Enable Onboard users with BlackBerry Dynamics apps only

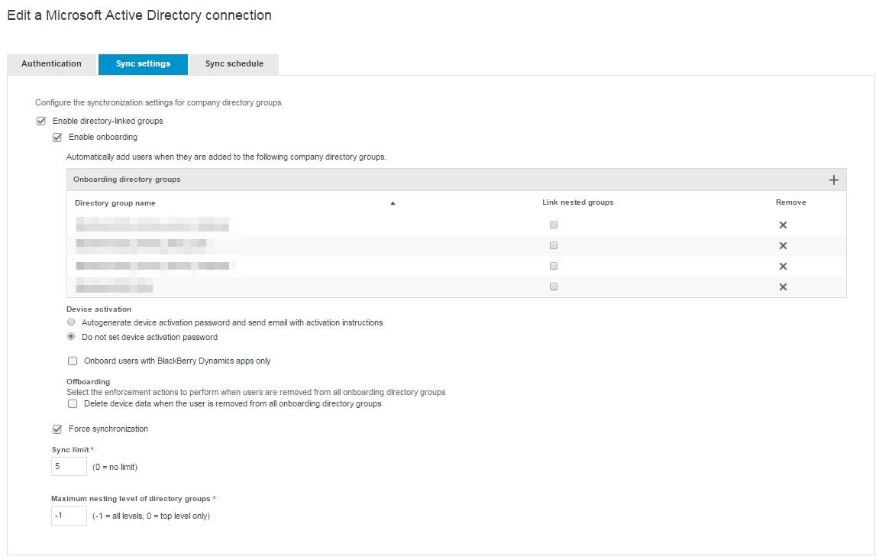coord(73,361)
